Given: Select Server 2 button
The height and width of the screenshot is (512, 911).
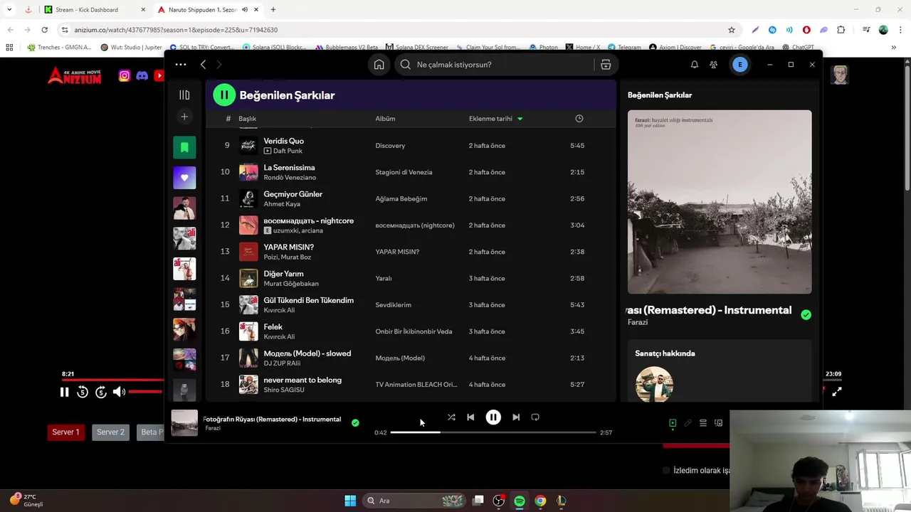Looking at the screenshot, I should tap(110, 432).
